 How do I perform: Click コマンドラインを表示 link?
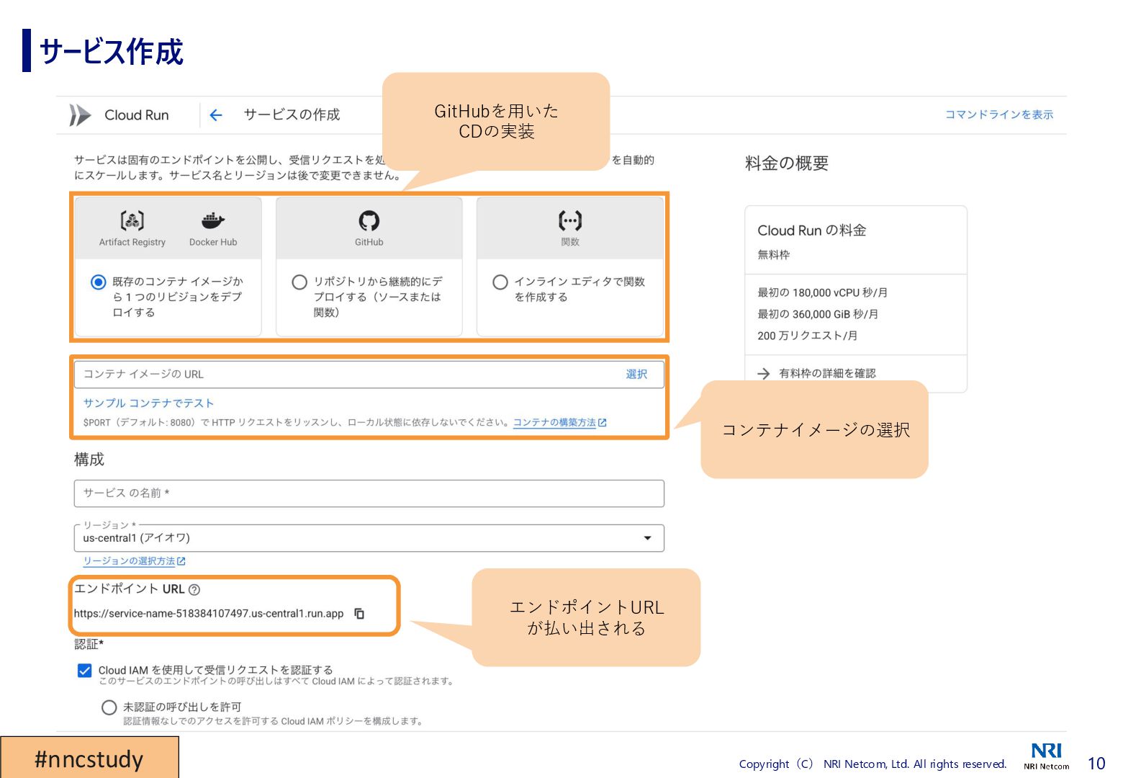point(999,115)
